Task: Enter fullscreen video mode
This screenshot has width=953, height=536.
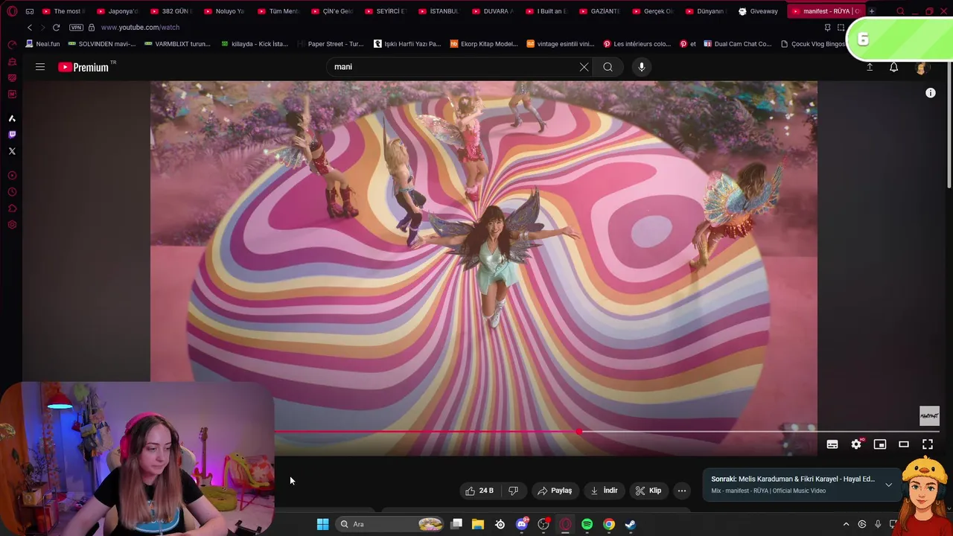Action: point(928,444)
